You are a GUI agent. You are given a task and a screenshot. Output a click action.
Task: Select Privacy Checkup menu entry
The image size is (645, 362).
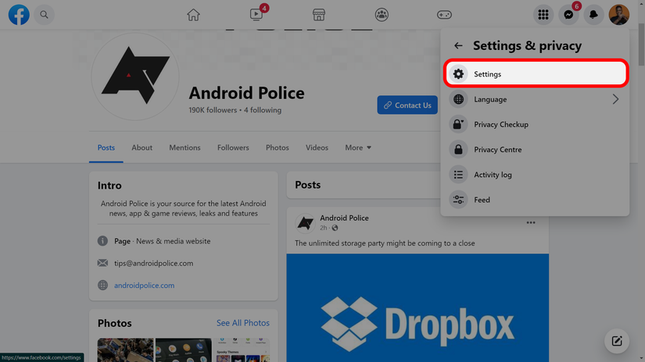[536, 124]
